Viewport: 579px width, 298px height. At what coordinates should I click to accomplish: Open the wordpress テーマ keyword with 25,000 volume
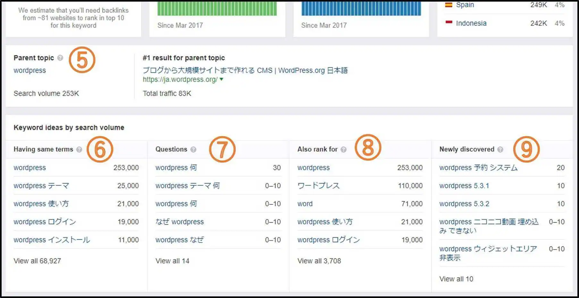[41, 186]
